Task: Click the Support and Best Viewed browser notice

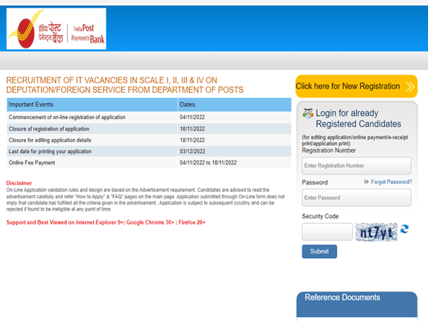Action: [x=106, y=223]
